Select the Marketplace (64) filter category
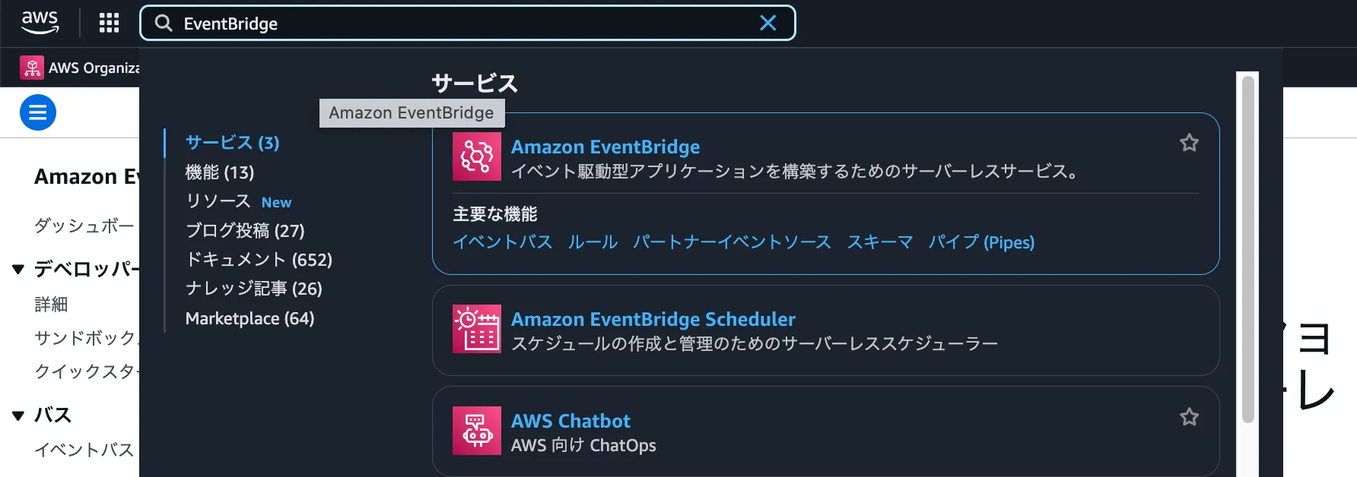The image size is (1357, 477). pyautogui.click(x=249, y=318)
